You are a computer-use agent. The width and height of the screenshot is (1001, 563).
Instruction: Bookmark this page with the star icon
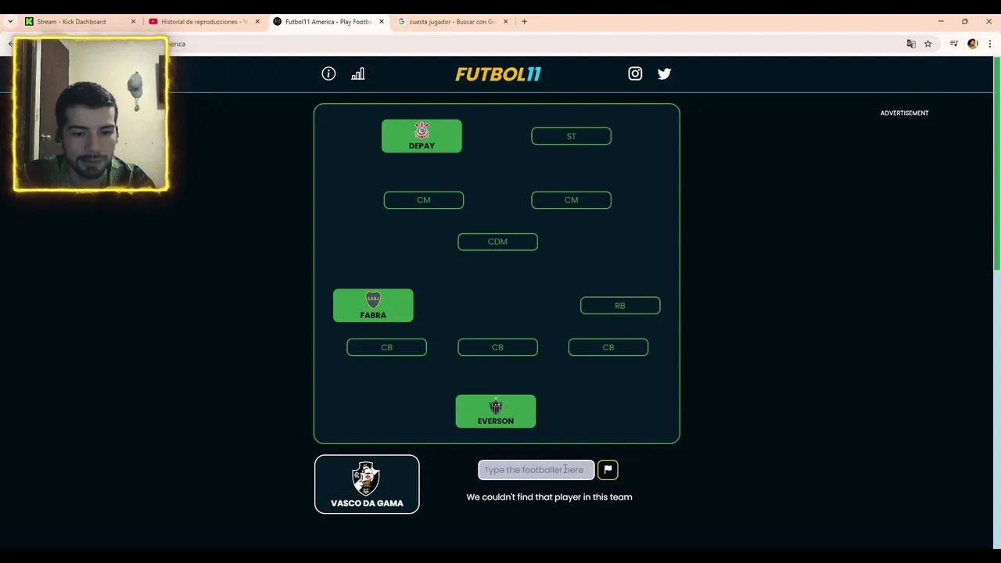pos(928,44)
